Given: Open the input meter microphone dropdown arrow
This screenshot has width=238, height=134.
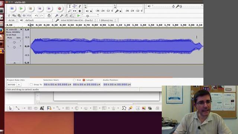Looking at the screenshot, I should (x=120, y=11).
